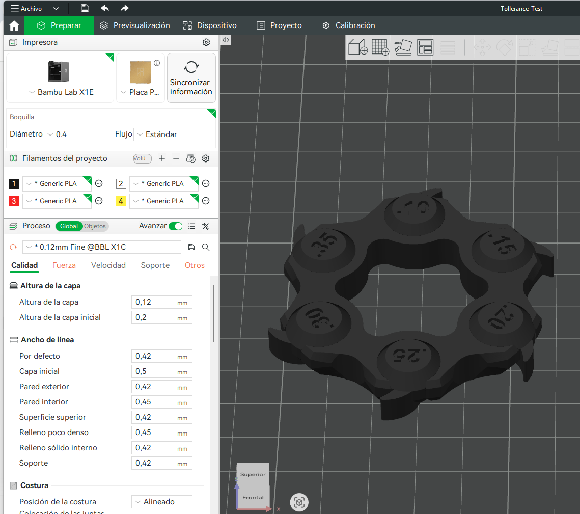Open the Soporte settings tab

(x=155, y=265)
